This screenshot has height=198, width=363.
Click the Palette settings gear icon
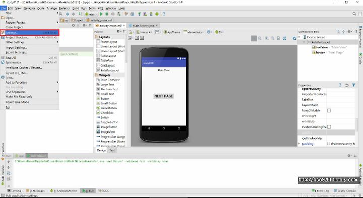[119, 31]
